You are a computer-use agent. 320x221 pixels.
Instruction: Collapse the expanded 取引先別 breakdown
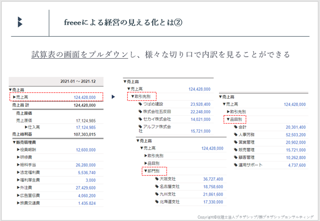(133, 96)
